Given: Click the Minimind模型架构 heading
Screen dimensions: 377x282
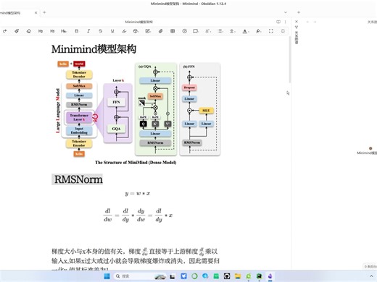Looking at the screenshot, I should [x=94, y=49].
